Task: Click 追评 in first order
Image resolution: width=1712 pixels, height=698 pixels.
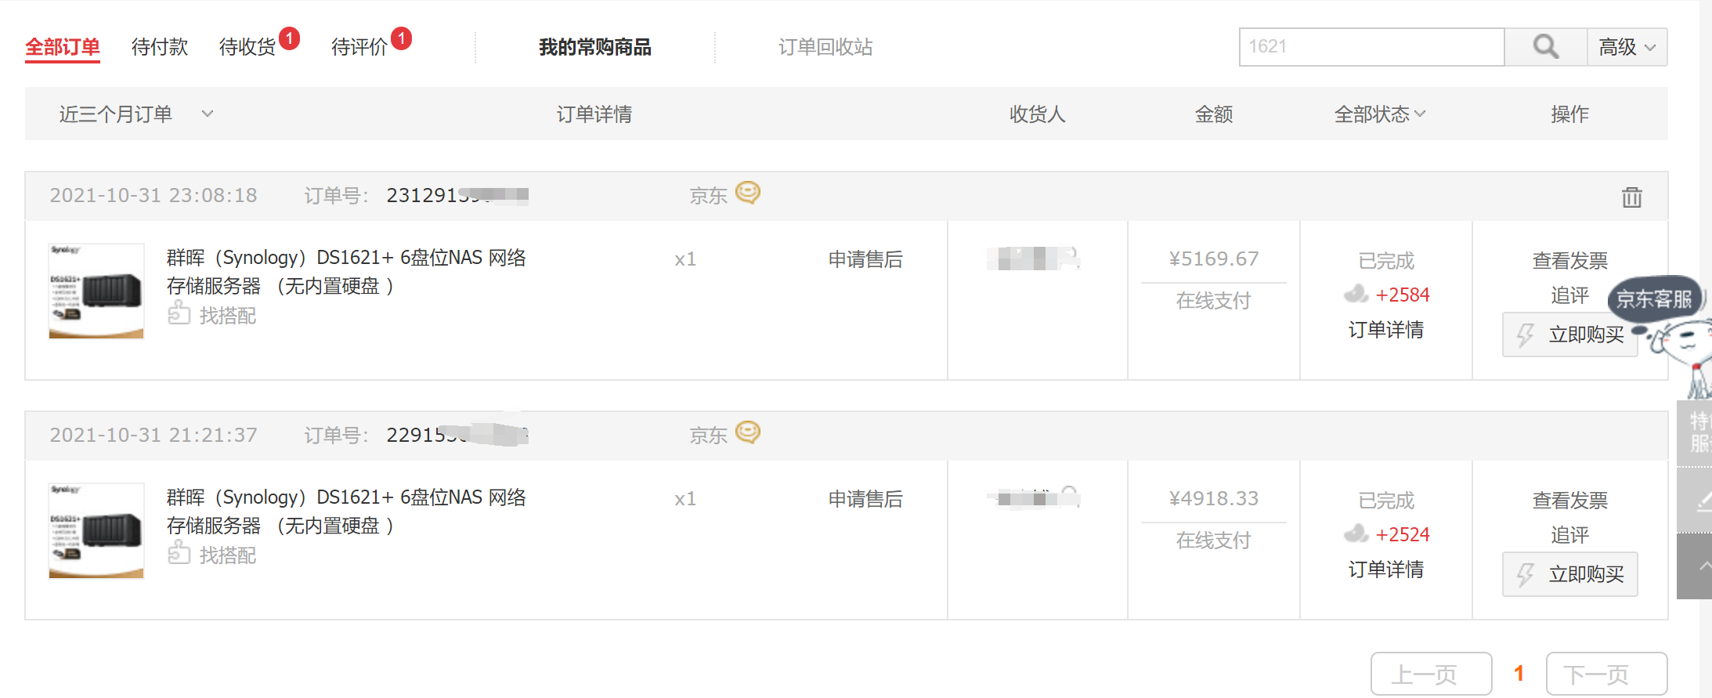Action: [1569, 295]
